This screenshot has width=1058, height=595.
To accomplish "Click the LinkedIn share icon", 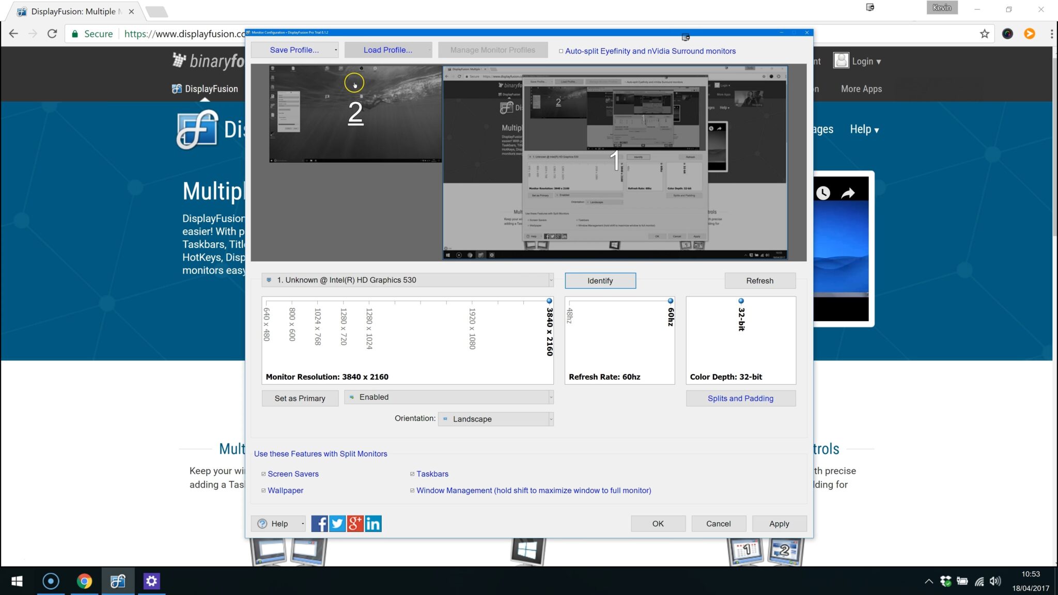I will click(372, 523).
